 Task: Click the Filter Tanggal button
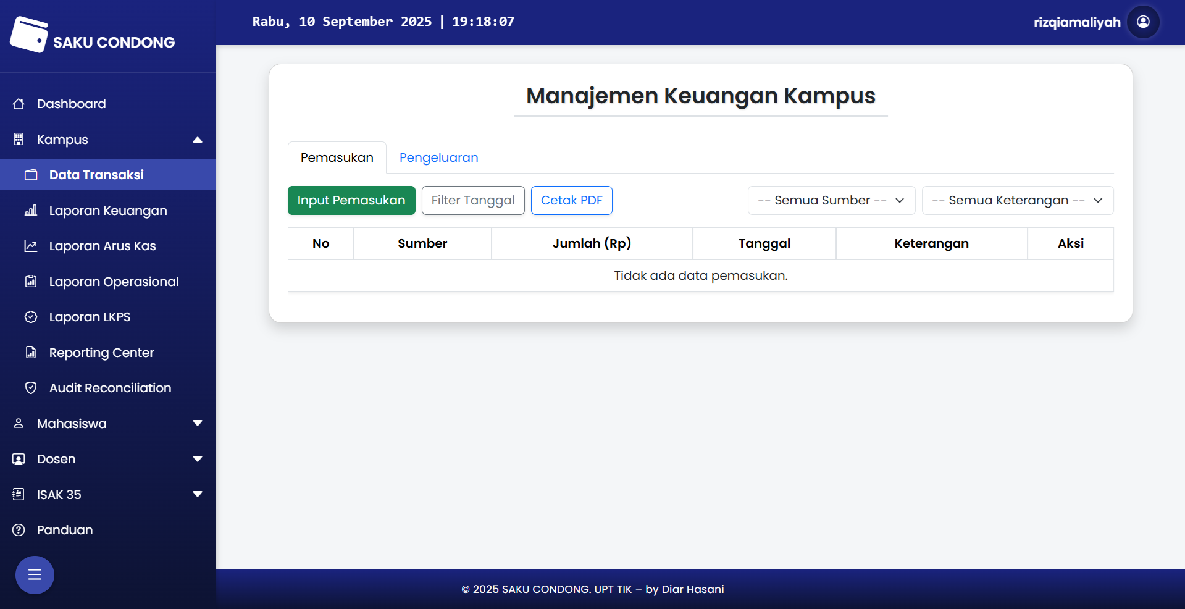[473, 201]
